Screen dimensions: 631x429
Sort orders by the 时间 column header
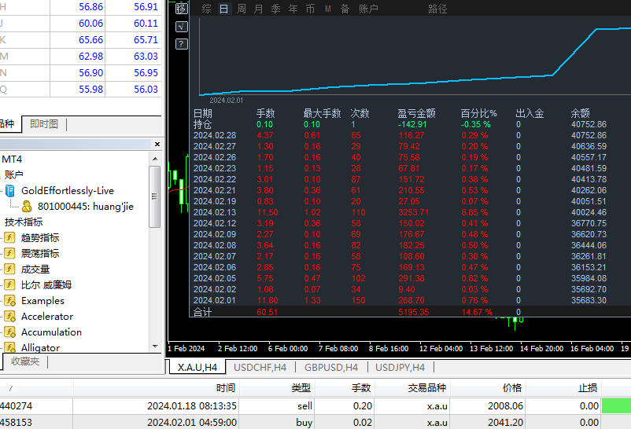pyautogui.click(x=157, y=387)
